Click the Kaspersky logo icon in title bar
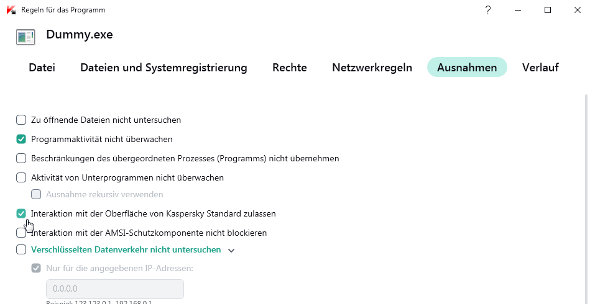Screen dimensions: 590x304 pyautogui.click(x=11, y=10)
